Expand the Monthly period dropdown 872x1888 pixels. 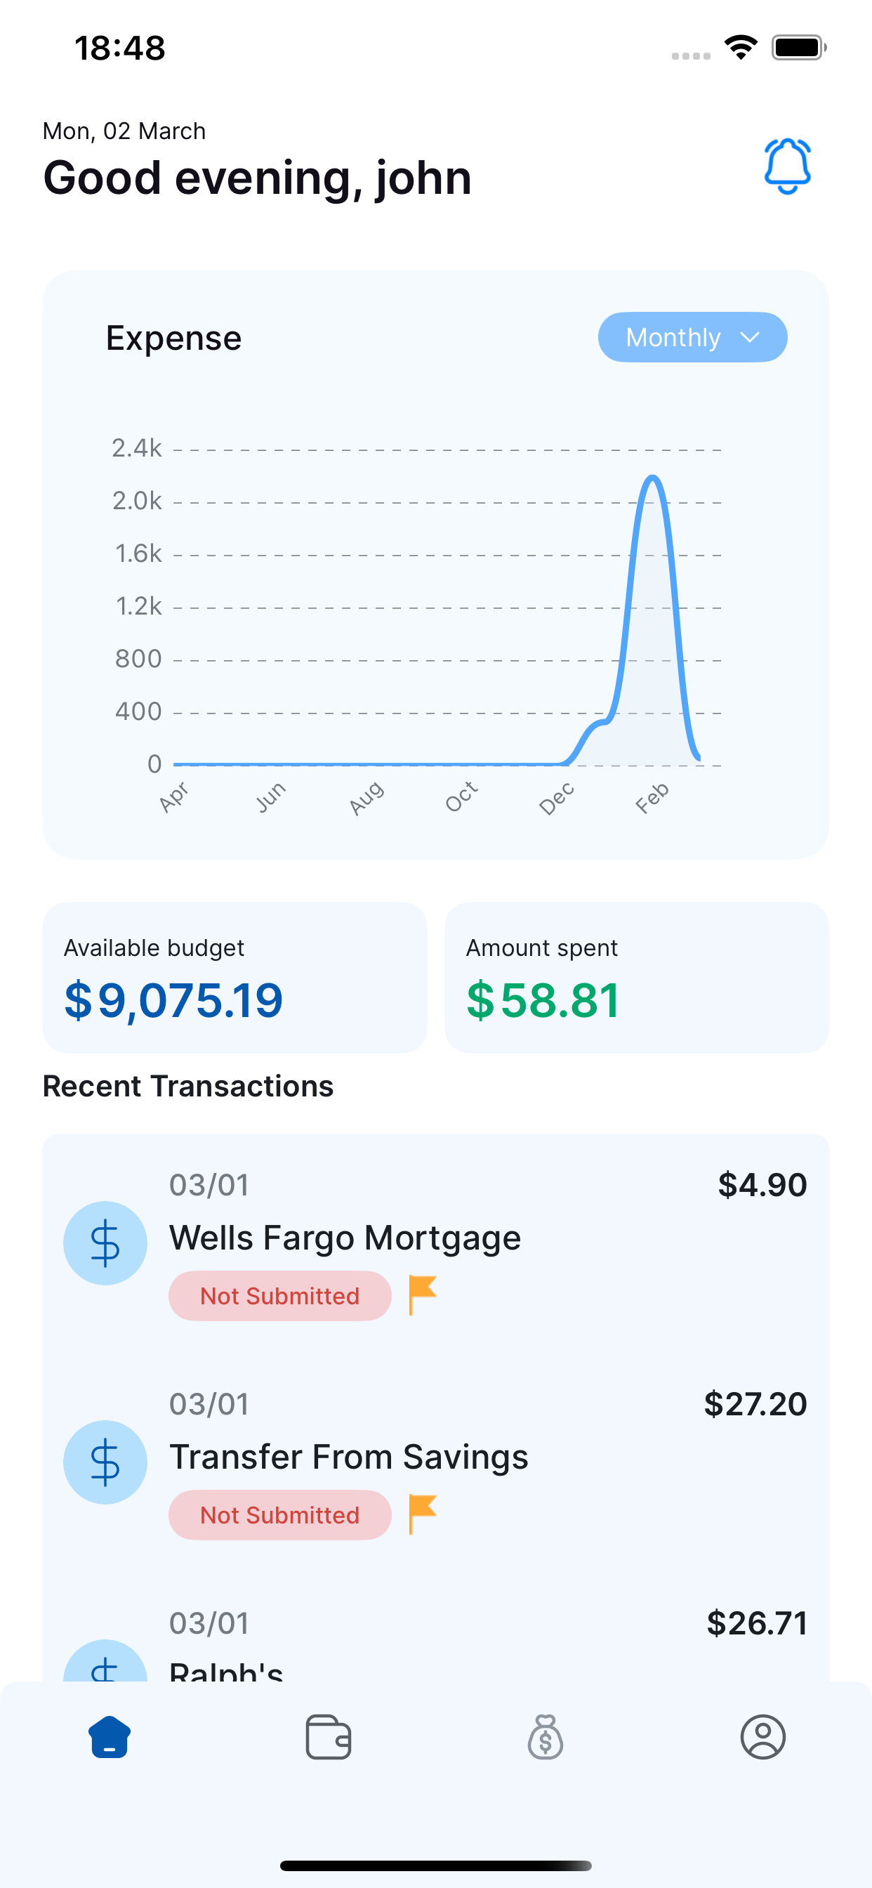coord(692,337)
